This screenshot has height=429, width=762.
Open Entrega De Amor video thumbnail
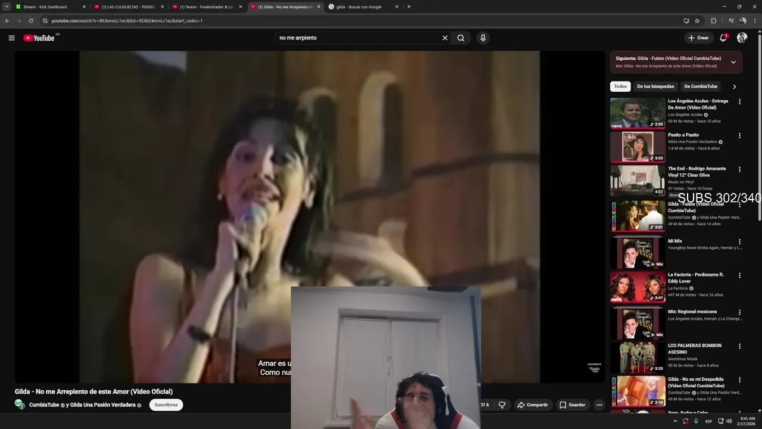pyautogui.click(x=638, y=113)
